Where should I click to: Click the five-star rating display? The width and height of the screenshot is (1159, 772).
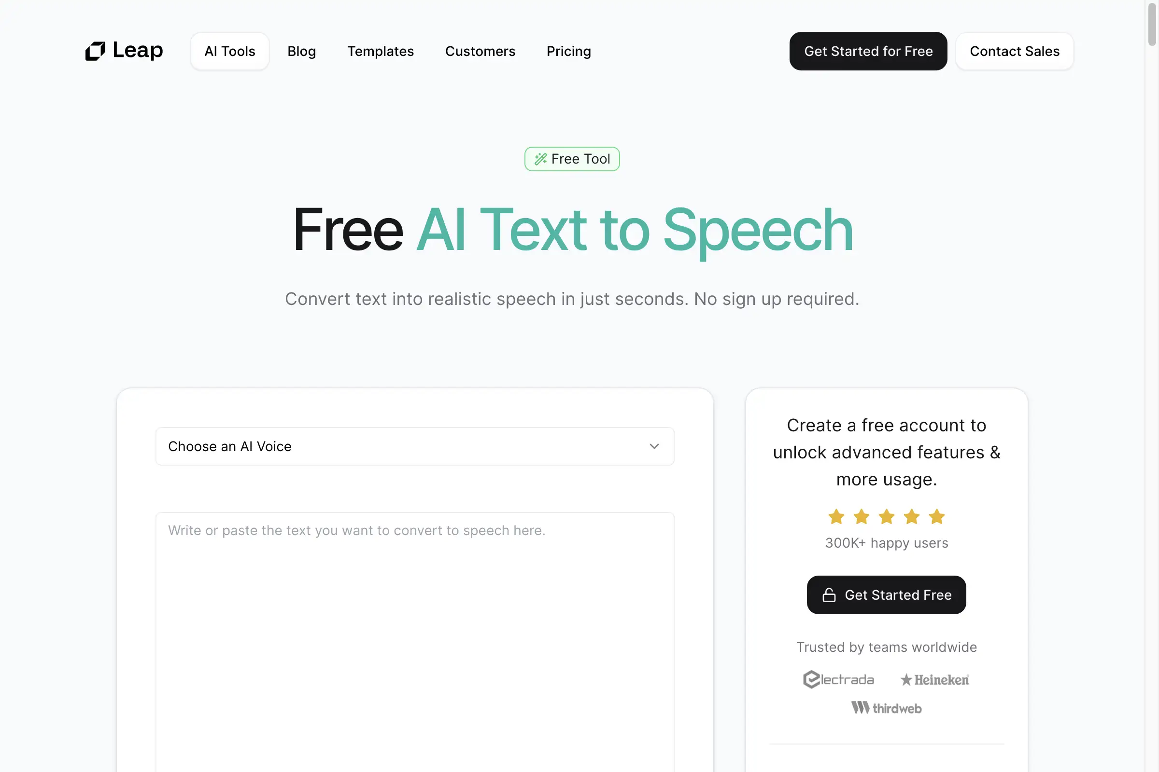887,515
